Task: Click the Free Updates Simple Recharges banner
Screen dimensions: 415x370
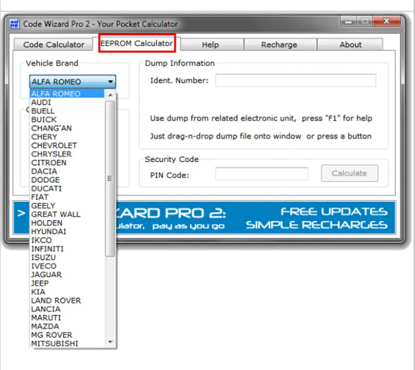Action: tap(316, 218)
